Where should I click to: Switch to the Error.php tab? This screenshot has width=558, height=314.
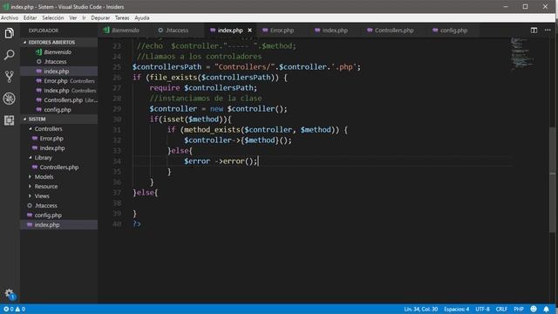[x=278, y=31]
